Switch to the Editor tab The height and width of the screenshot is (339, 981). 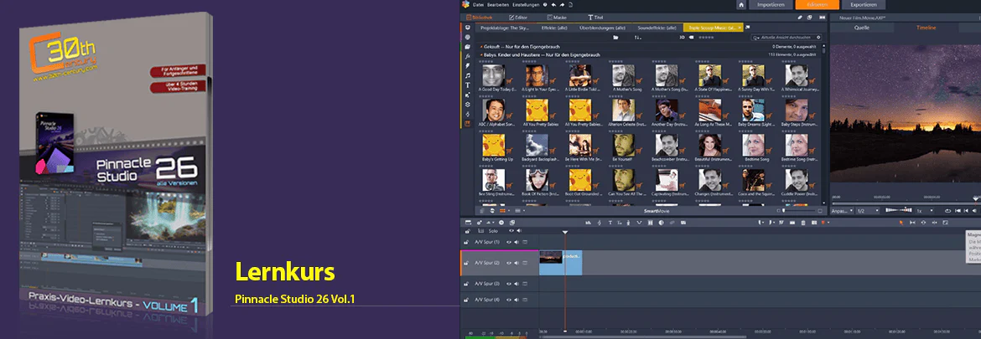coord(518,18)
